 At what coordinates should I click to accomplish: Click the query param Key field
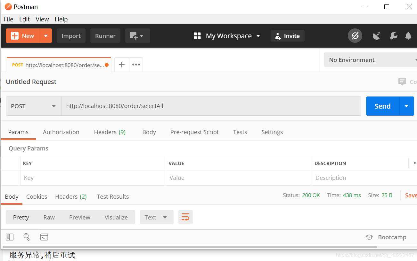[93, 178]
